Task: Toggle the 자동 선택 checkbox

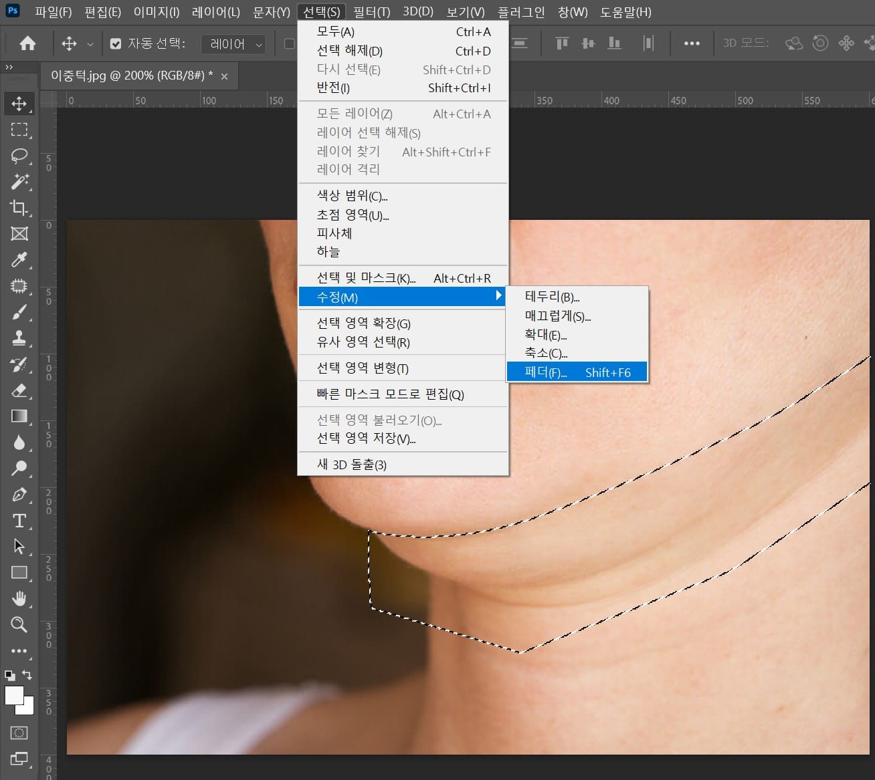Action: pyautogui.click(x=116, y=43)
